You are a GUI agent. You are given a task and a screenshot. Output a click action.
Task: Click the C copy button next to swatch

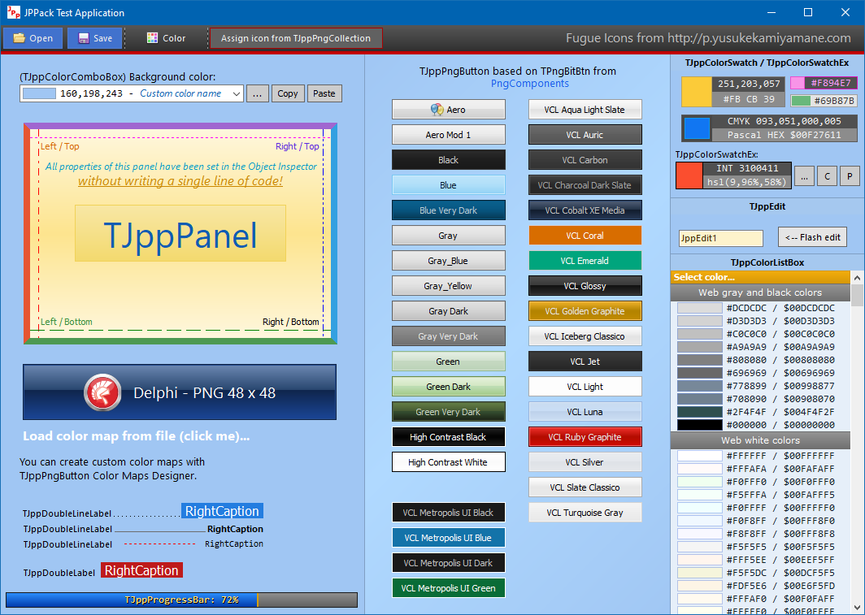(x=826, y=175)
